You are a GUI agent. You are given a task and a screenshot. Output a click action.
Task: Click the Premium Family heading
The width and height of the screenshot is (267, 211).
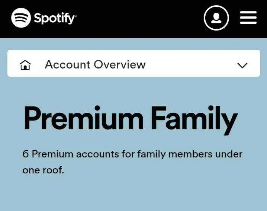[x=131, y=119]
